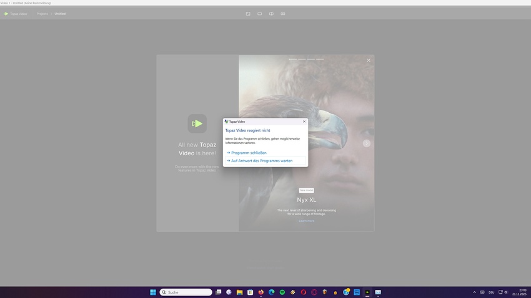Open Task View in the taskbar
This screenshot has height=298, width=531.
click(x=219, y=292)
